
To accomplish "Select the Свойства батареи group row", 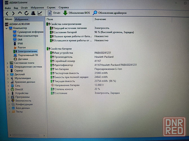I will pos(59,49).
